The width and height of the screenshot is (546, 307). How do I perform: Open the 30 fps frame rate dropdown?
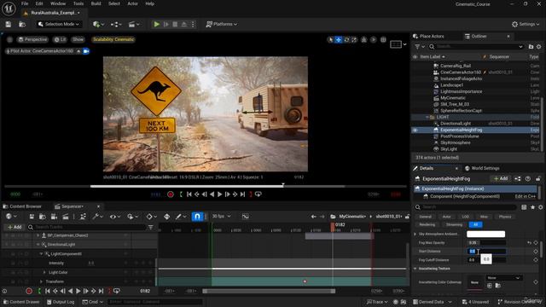(222, 217)
